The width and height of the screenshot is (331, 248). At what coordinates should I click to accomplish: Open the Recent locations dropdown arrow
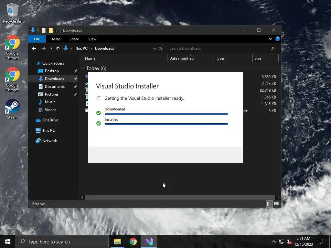[51, 48]
